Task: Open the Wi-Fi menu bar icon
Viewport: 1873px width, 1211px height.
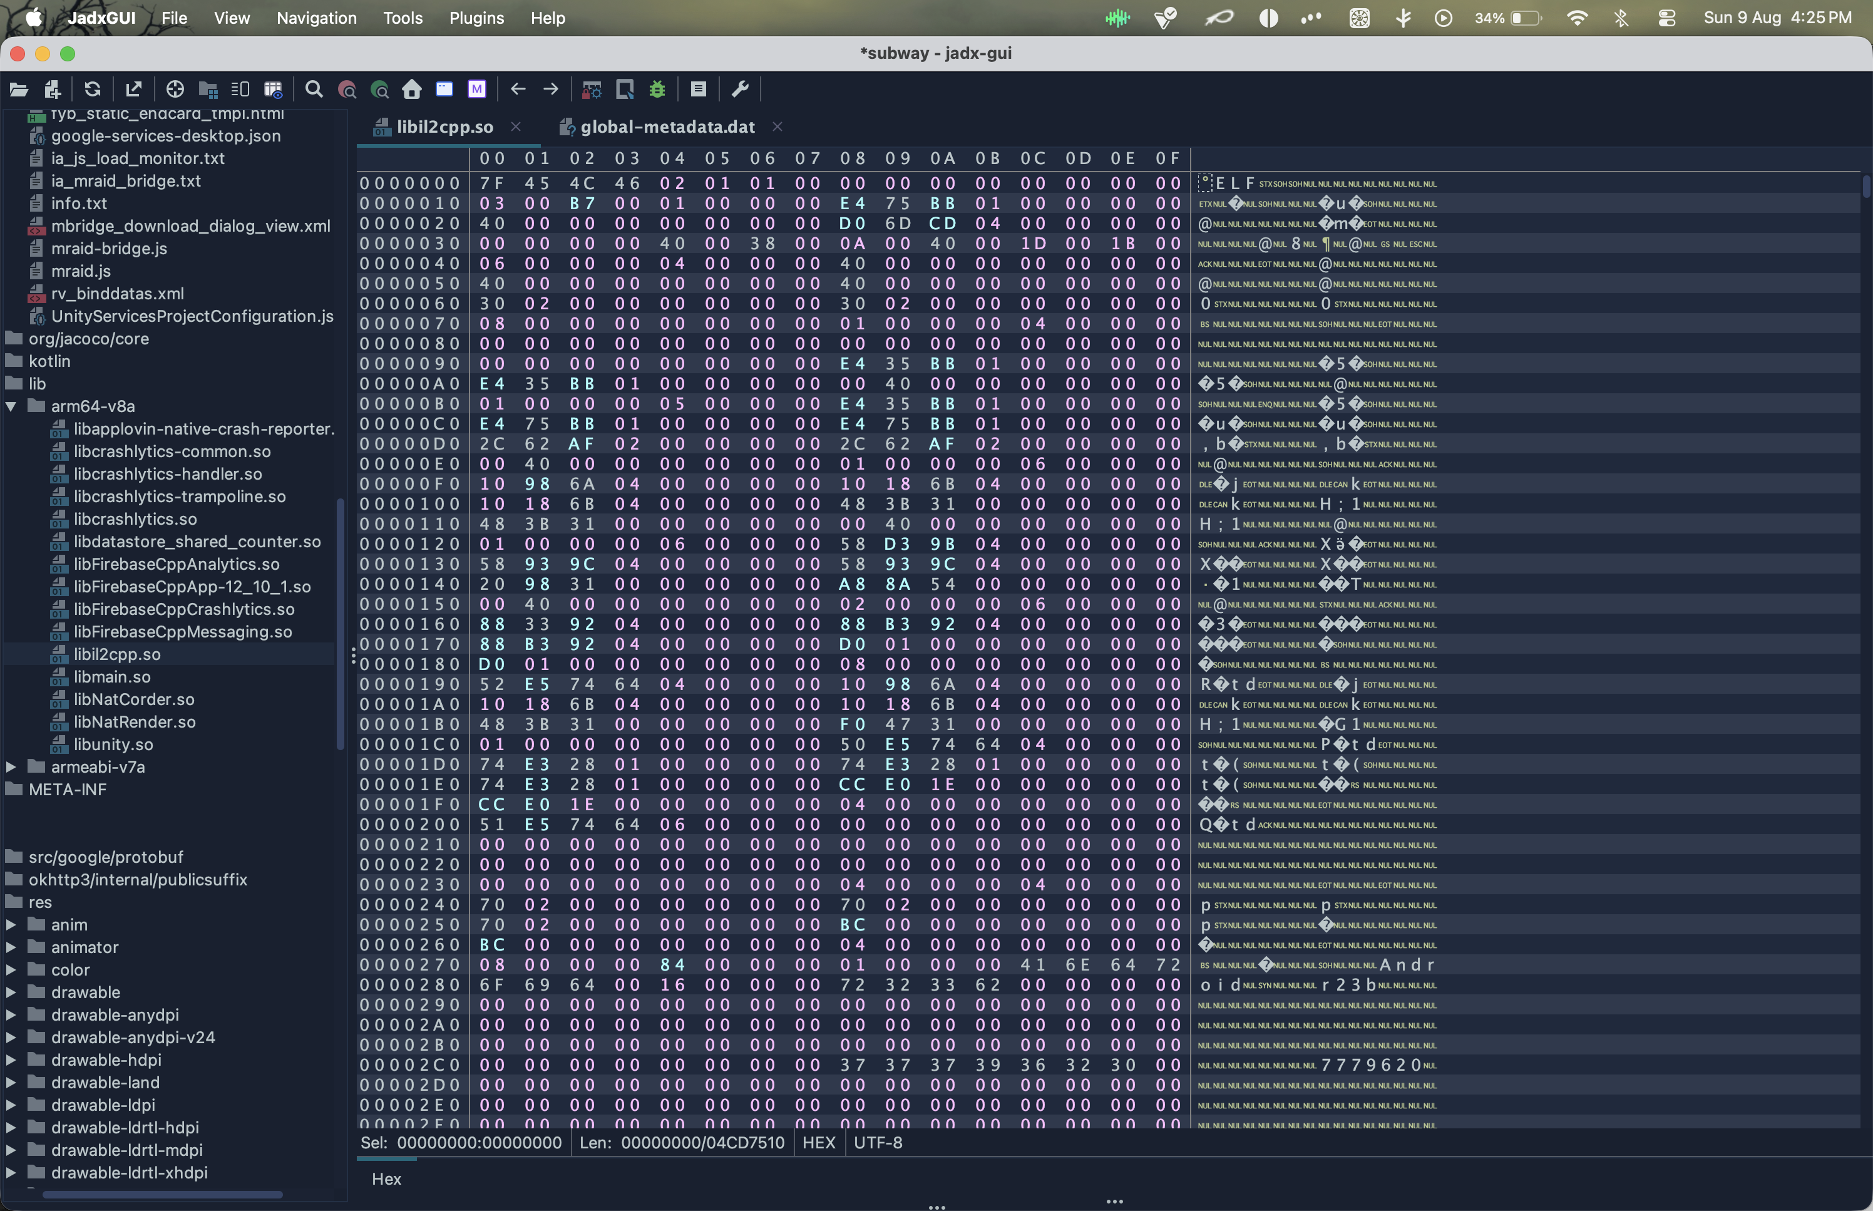Action: tap(1577, 18)
